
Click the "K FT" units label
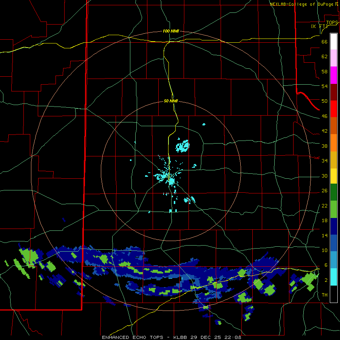point(319,26)
